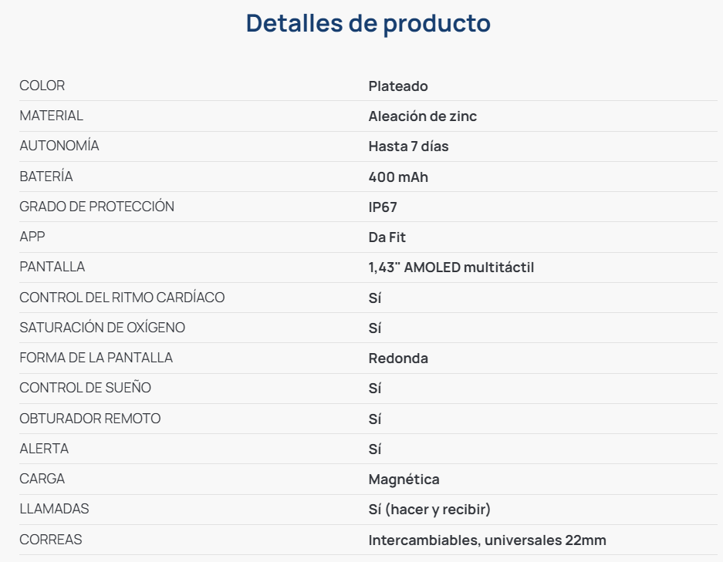
Task: Click the CONTROL DEL RITMO CARDÍACO label
Action: [x=122, y=298]
